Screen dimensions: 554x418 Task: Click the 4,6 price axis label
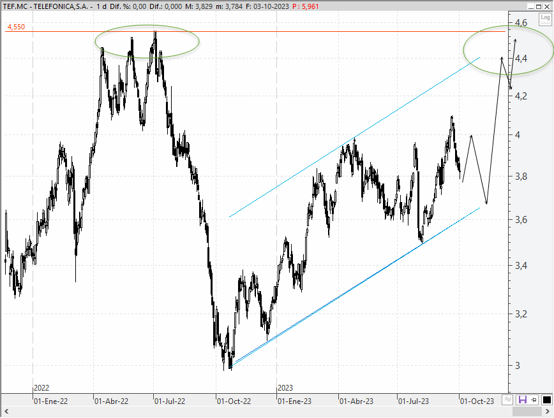coord(521,23)
